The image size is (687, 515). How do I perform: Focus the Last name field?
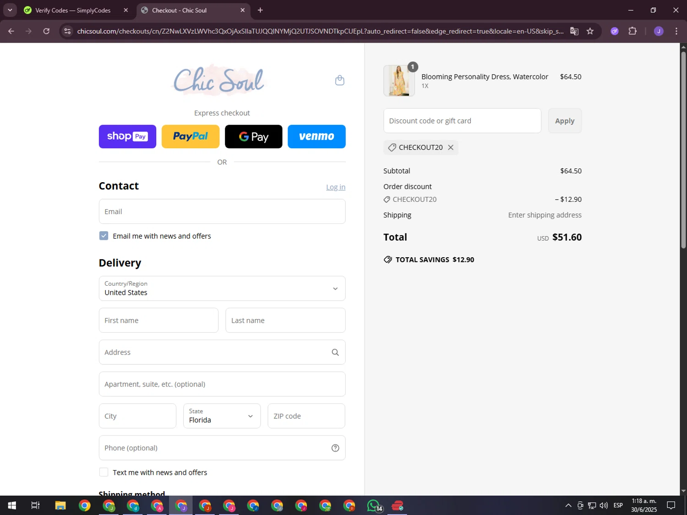(x=285, y=320)
